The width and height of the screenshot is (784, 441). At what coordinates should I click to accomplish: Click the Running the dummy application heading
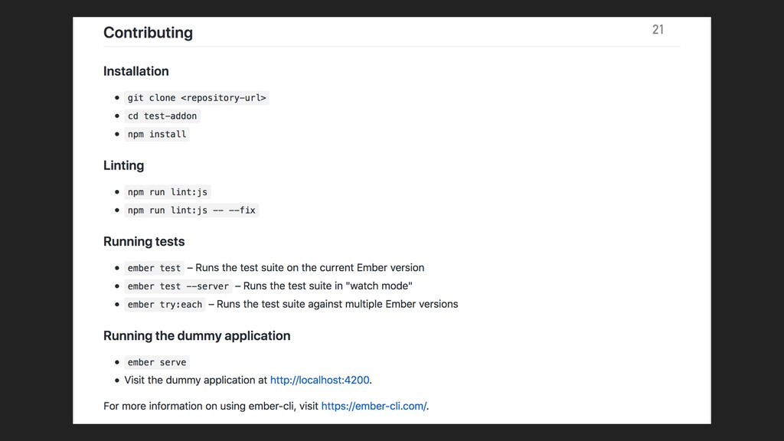click(x=197, y=335)
